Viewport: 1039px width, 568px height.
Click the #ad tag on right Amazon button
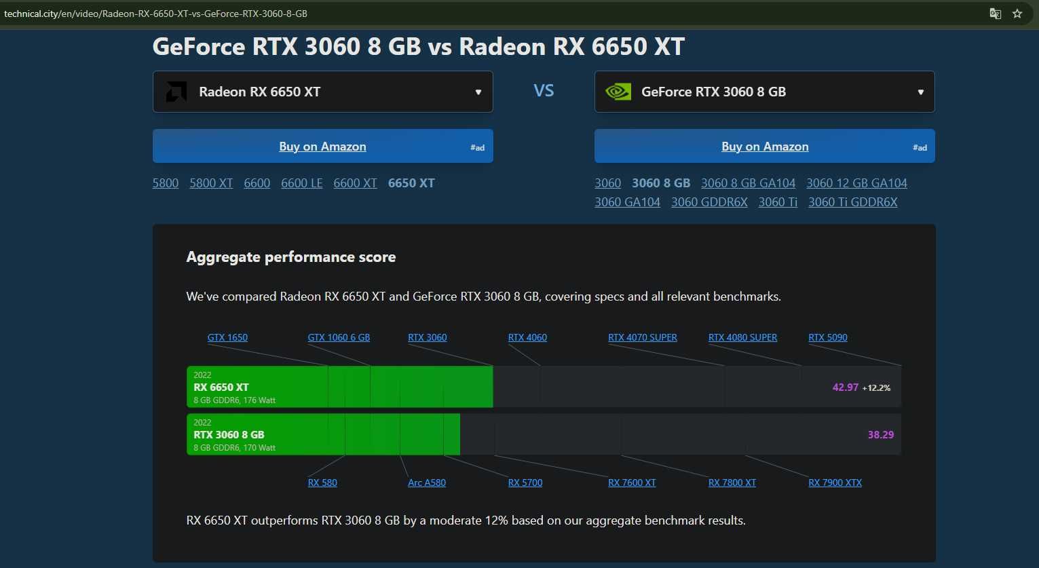(x=920, y=147)
